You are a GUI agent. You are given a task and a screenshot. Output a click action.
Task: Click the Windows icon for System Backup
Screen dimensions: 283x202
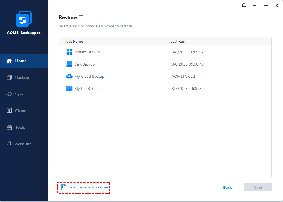click(x=69, y=52)
